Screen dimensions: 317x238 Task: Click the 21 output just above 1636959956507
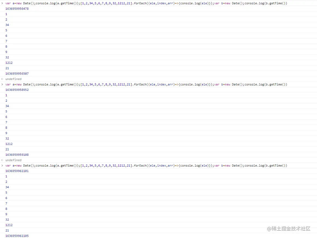click(7, 68)
